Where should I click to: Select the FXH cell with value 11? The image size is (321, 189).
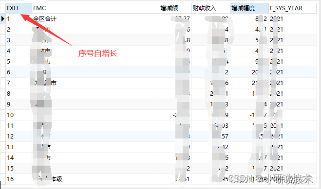pyautogui.click(x=19, y=125)
